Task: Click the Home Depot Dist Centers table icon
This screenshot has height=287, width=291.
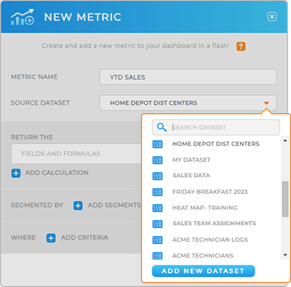Action: coord(157,144)
